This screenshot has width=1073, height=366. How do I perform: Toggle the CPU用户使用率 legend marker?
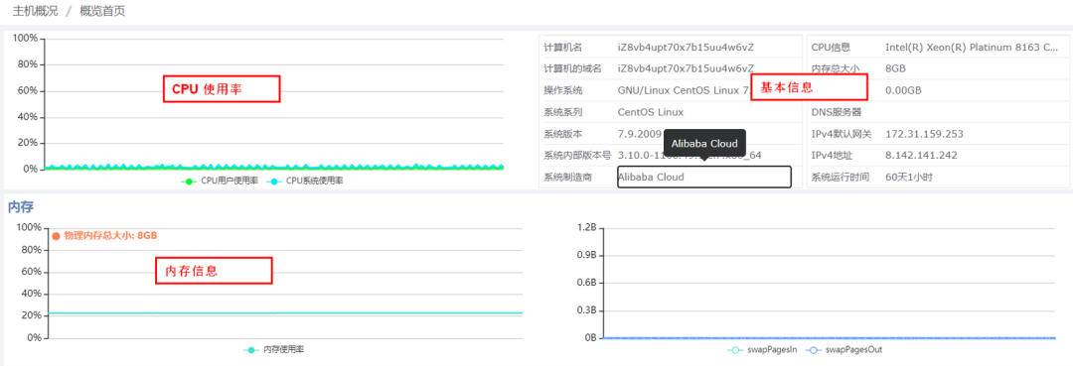click(x=189, y=181)
